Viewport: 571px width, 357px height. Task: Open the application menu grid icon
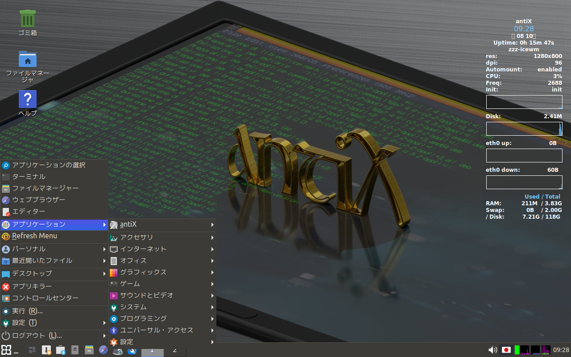point(6,350)
